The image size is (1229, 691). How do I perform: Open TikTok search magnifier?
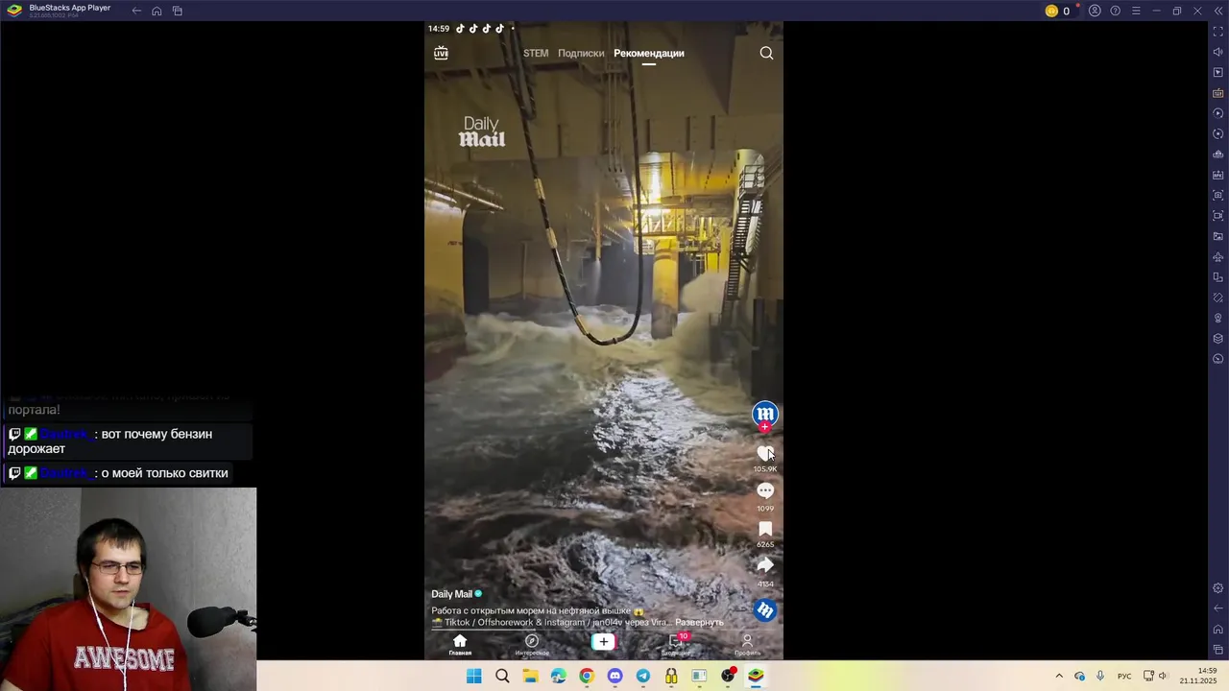[x=766, y=53]
